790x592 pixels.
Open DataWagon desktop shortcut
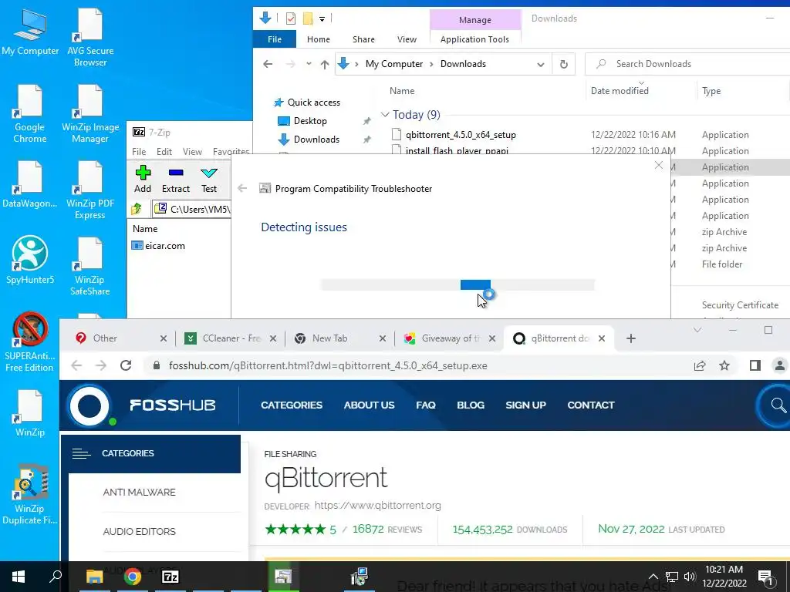pyautogui.click(x=30, y=185)
